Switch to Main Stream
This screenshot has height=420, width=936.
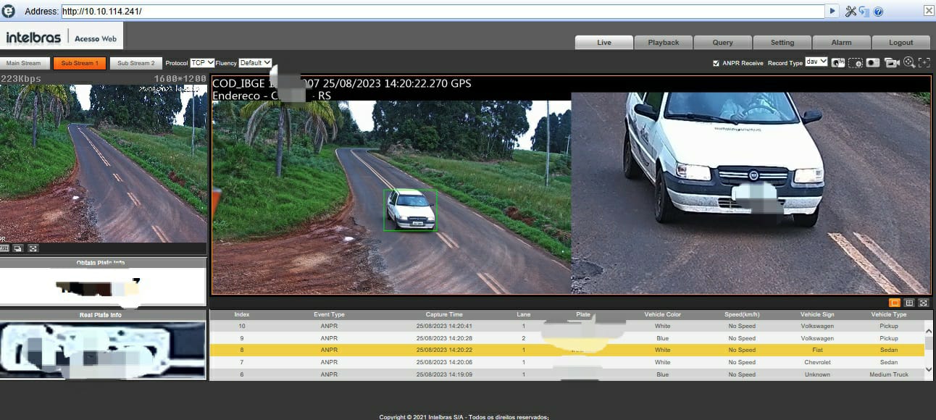click(25, 64)
